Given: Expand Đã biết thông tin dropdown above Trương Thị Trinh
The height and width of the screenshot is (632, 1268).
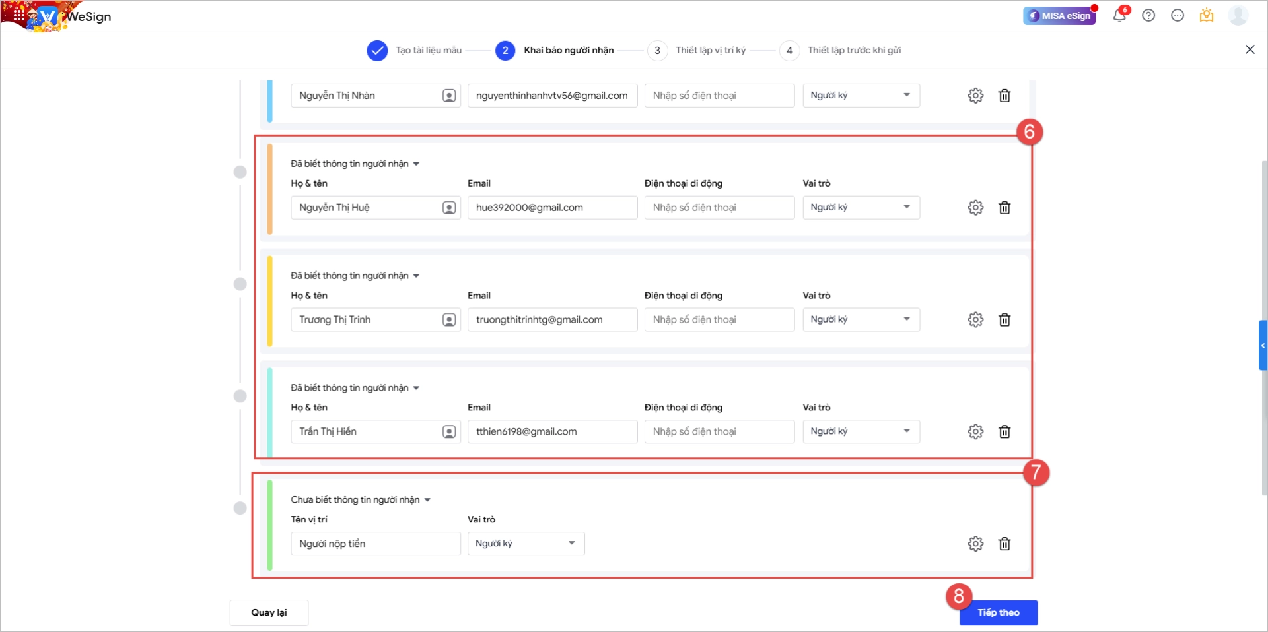Looking at the screenshot, I should click(x=355, y=276).
